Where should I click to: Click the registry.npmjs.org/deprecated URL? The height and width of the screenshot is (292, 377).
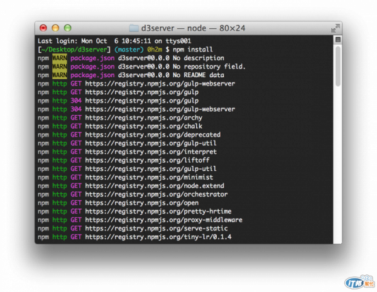click(153, 135)
